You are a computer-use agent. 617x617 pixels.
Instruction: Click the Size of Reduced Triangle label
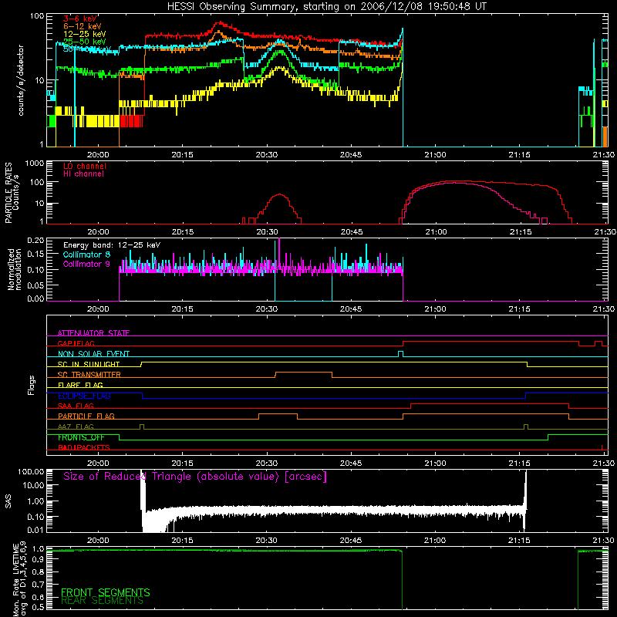pos(195,477)
